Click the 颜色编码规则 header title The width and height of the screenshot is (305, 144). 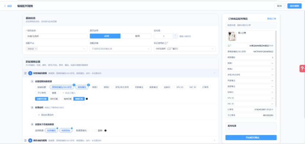(40, 140)
